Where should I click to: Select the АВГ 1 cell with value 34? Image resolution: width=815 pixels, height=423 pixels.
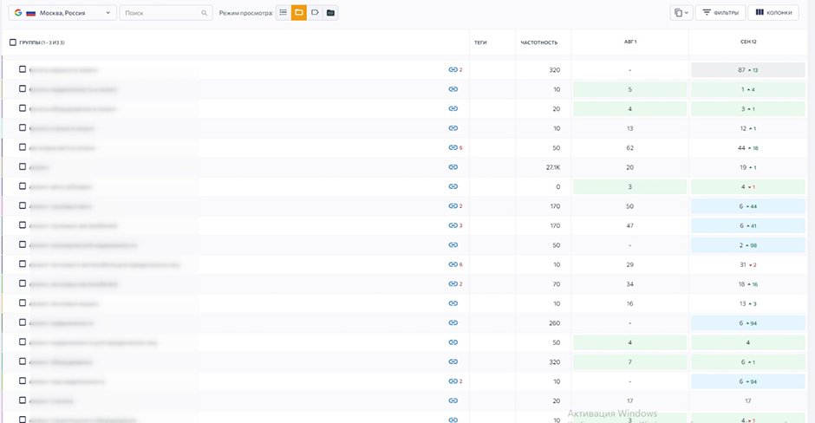pyautogui.click(x=630, y=284)
